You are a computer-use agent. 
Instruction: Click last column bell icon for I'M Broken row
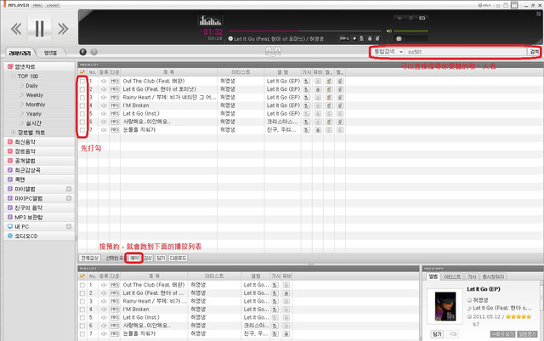coord(340,105)
